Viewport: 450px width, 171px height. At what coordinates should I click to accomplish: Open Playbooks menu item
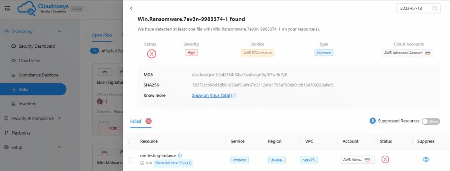(x=21, y=133)
